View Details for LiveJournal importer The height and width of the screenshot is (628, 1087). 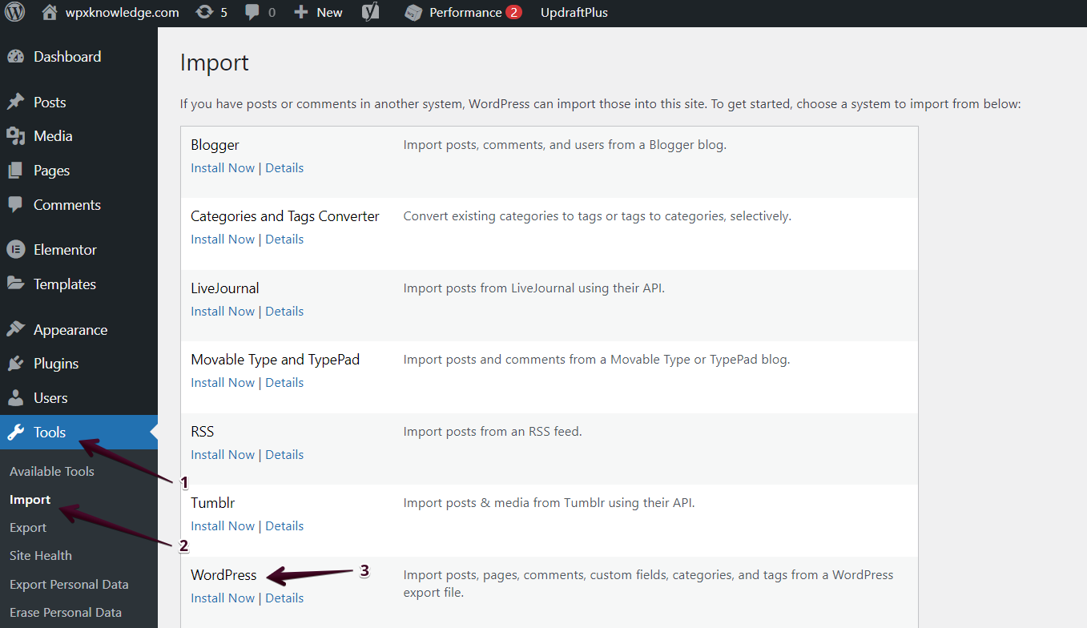(284, 312)
